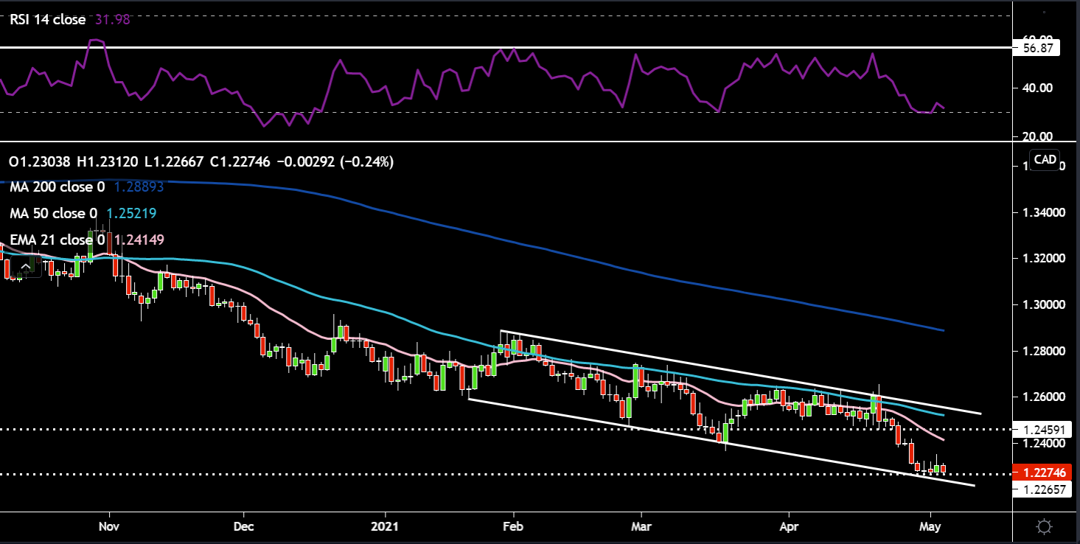Click the Mar label on time axis

pyautogui.click(x=641, y=527)
